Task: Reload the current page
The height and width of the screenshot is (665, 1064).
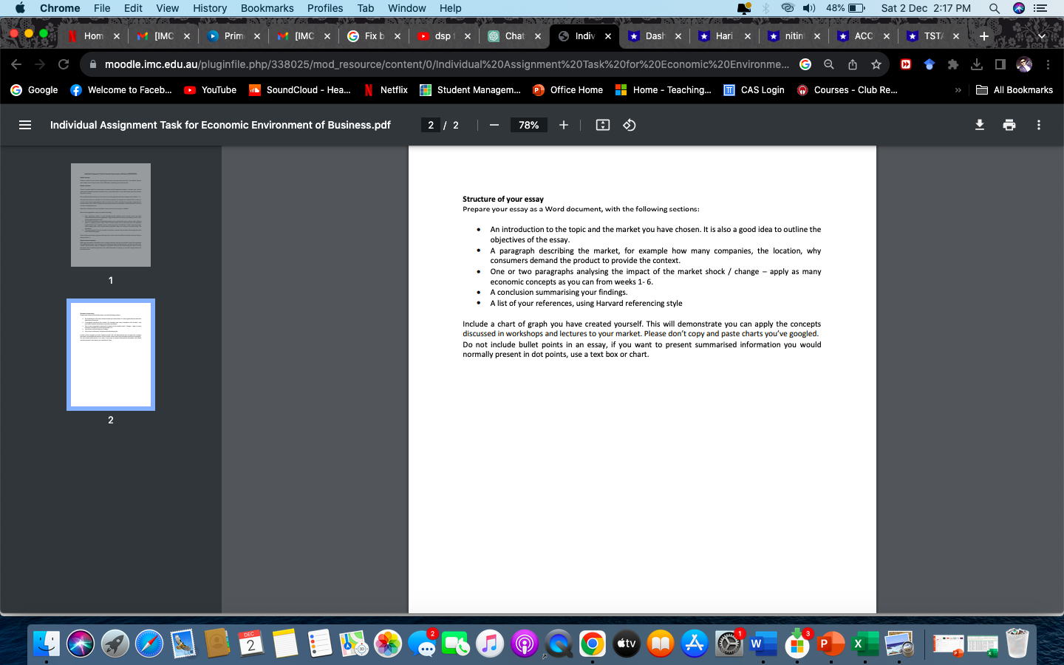Action: coord(64,64)
